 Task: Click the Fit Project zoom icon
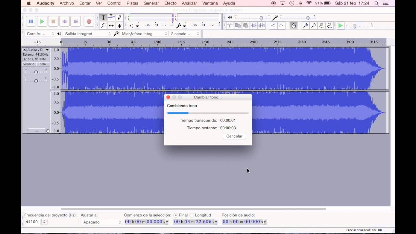pyautogui.click(x=329, y=25)
